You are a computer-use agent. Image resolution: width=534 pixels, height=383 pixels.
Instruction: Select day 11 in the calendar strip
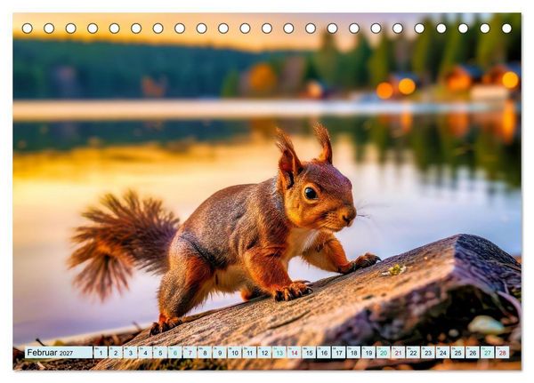tap(249, 353)
